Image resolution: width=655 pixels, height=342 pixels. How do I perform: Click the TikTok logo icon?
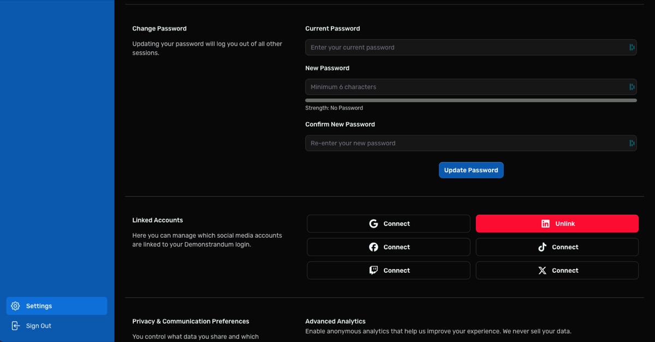(542, 247)
